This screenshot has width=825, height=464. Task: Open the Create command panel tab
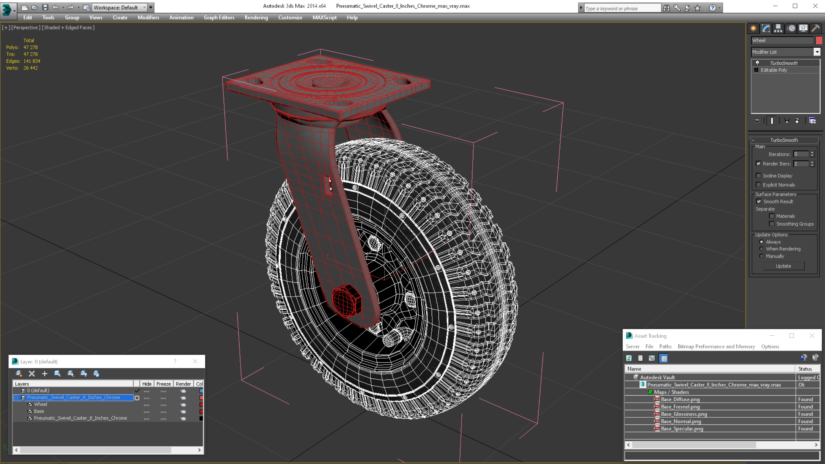point(753,29)
